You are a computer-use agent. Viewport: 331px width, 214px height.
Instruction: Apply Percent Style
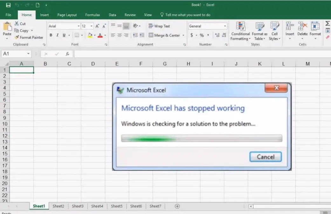coord(202,35)
